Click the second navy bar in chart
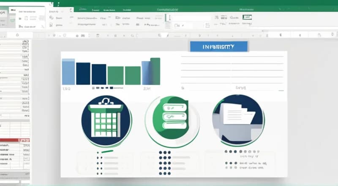The height and width of the screenshot is (186, 338). 99,74
